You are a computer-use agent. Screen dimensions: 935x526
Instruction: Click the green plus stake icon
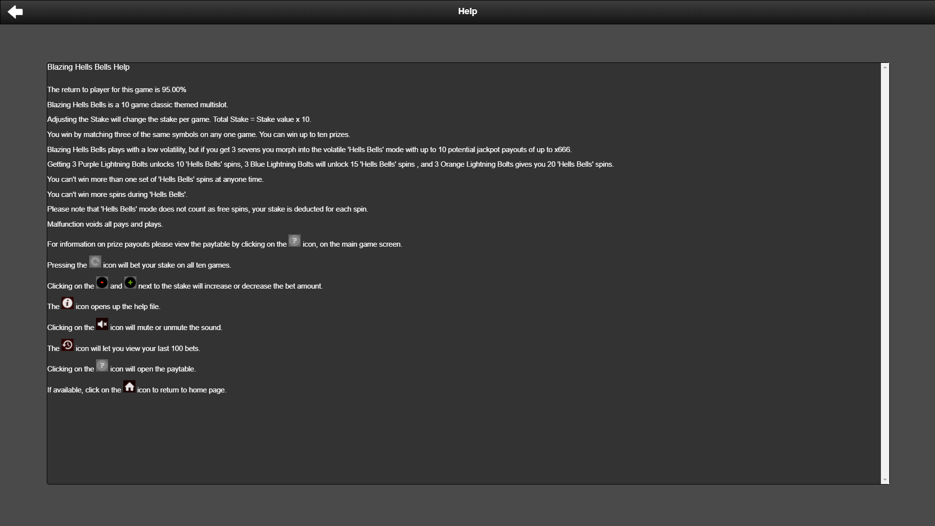coord(130,283)
